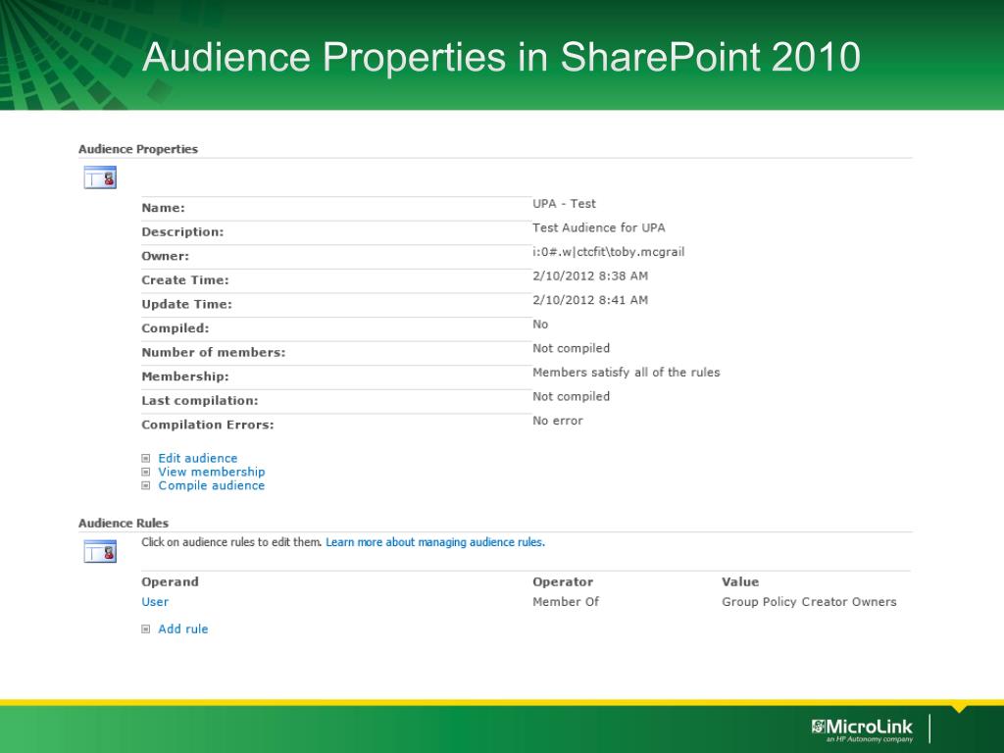Open the Edit audience link

coord(198,459)
